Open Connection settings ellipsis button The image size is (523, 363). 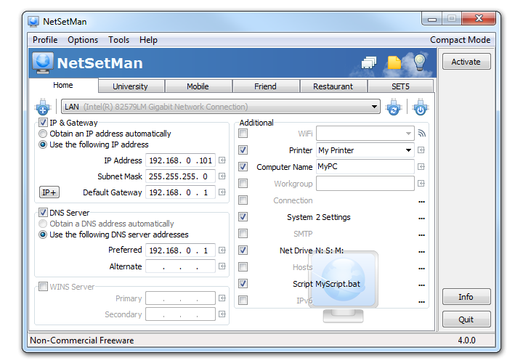(x=421, y=202)
